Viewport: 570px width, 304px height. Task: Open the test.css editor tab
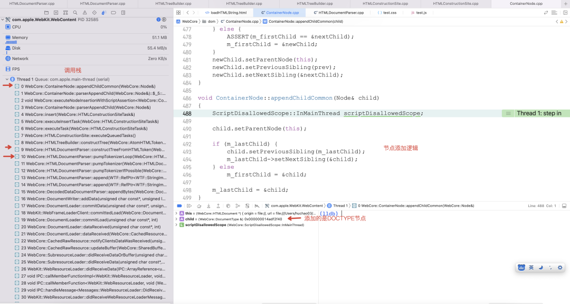tap(387, 13)
